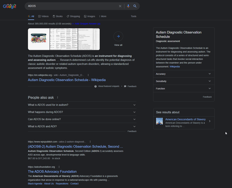Click the https://adosfoundation.org URL text

click(x=41, y=167)
